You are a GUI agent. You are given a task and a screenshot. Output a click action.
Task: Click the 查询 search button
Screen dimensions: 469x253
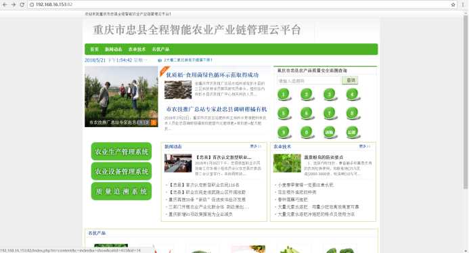(x=350, y=80)
